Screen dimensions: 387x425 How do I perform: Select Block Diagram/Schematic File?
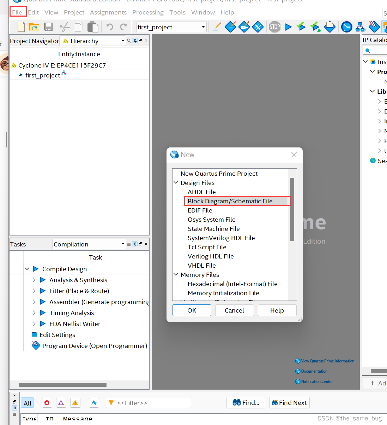point(230,201)
